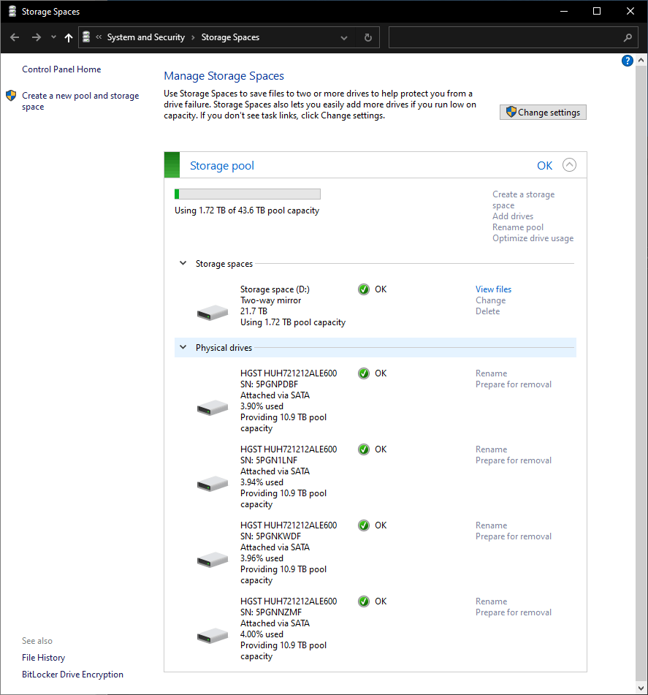Click the "3.90% used" text
The image size is (648, 695).
262,406
